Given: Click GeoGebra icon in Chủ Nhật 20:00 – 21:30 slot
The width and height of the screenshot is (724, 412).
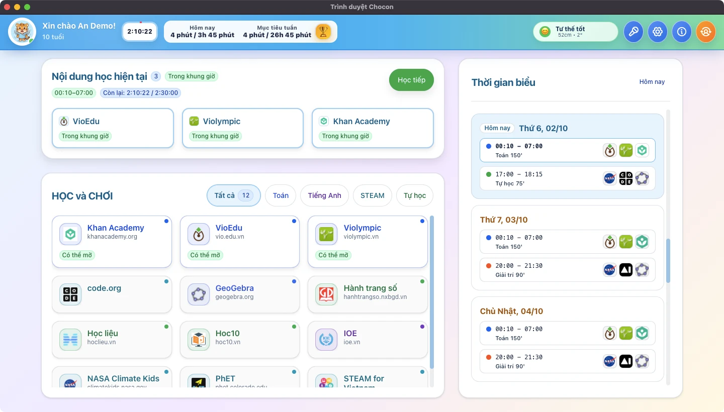Looking at the screenshot, I should pos(642,361).
